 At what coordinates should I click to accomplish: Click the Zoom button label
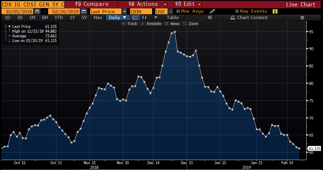click(x=194, y=24)
